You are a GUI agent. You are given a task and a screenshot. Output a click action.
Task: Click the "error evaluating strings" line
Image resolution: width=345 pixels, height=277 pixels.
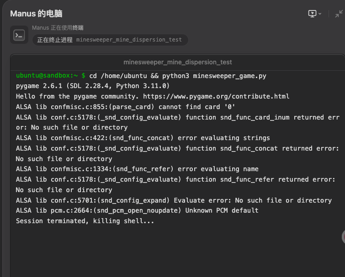click(143, 138)
